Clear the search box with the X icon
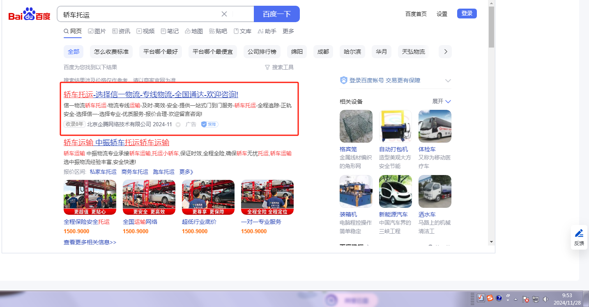The image size is (589, 307). 224,14
